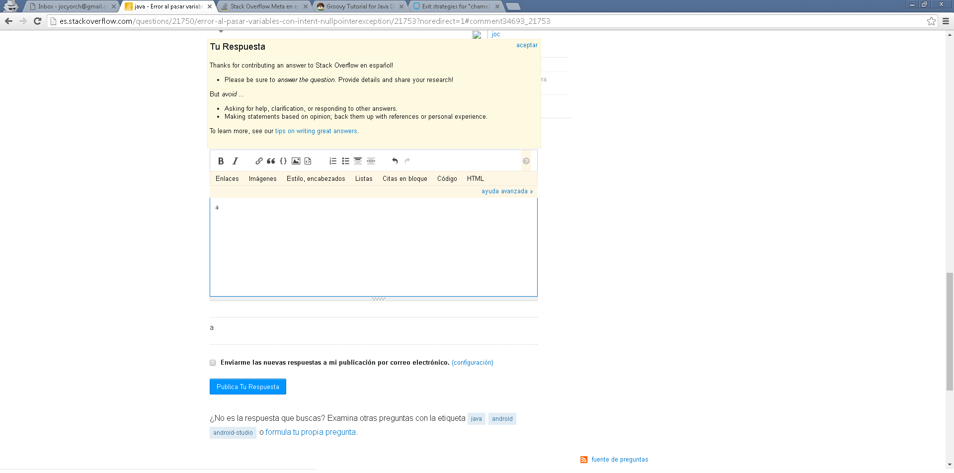The width and height of the screenshot is (954, 473).
Task: Create a bulleted list in editor
Action: pos(346,161)
